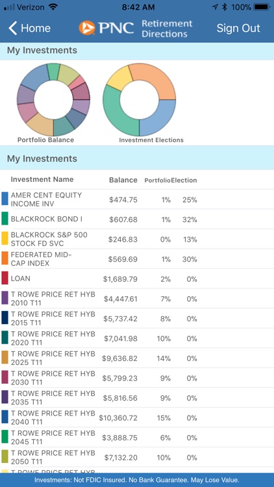Tap the Bluetooth status icon
The image size is (274, 487).
pos(224,7)
